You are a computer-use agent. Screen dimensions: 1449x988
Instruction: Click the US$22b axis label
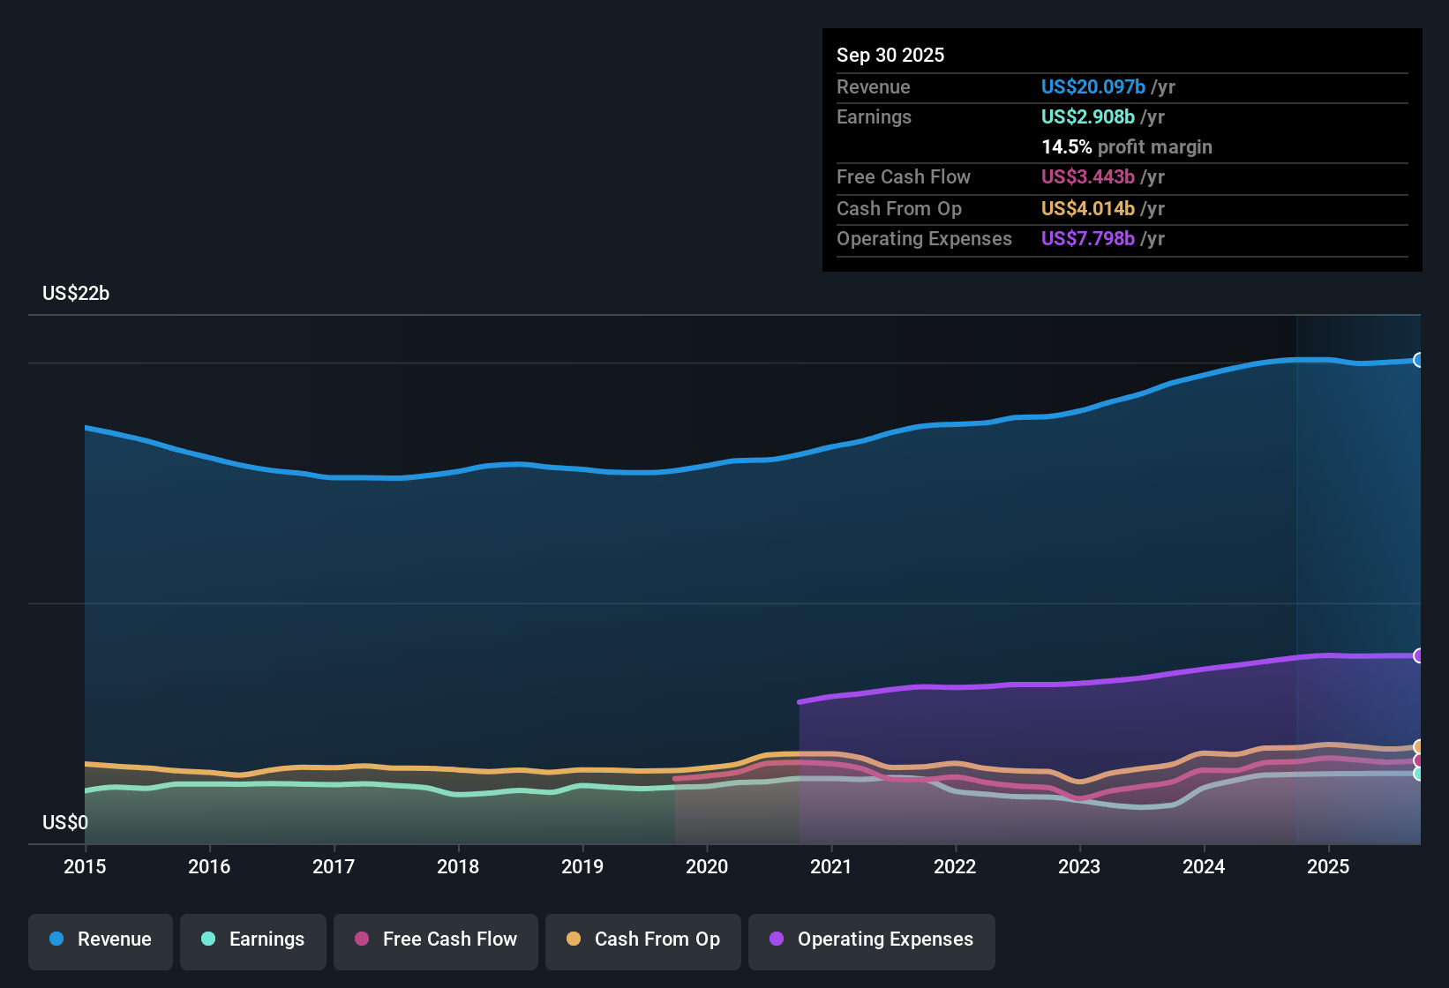(77, 293)
